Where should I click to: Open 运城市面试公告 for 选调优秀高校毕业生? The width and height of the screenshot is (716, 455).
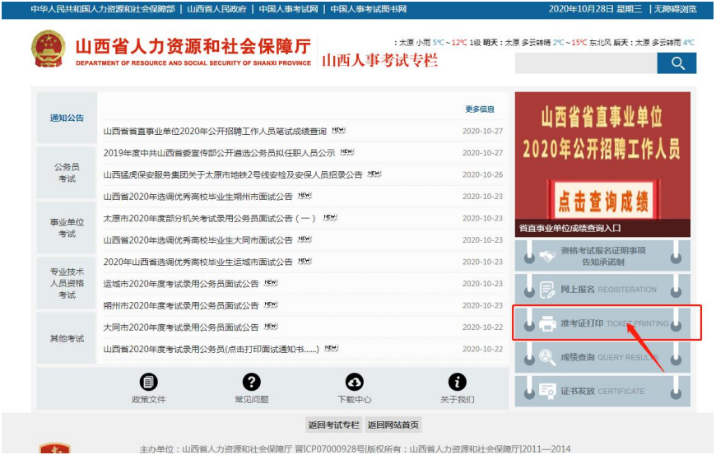(x=198, y=262)
